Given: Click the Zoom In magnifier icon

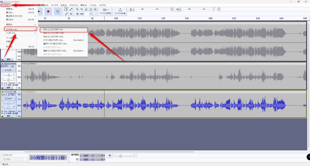Looking at the screenshot, I should pyautogui.click(x=77, y=9).
